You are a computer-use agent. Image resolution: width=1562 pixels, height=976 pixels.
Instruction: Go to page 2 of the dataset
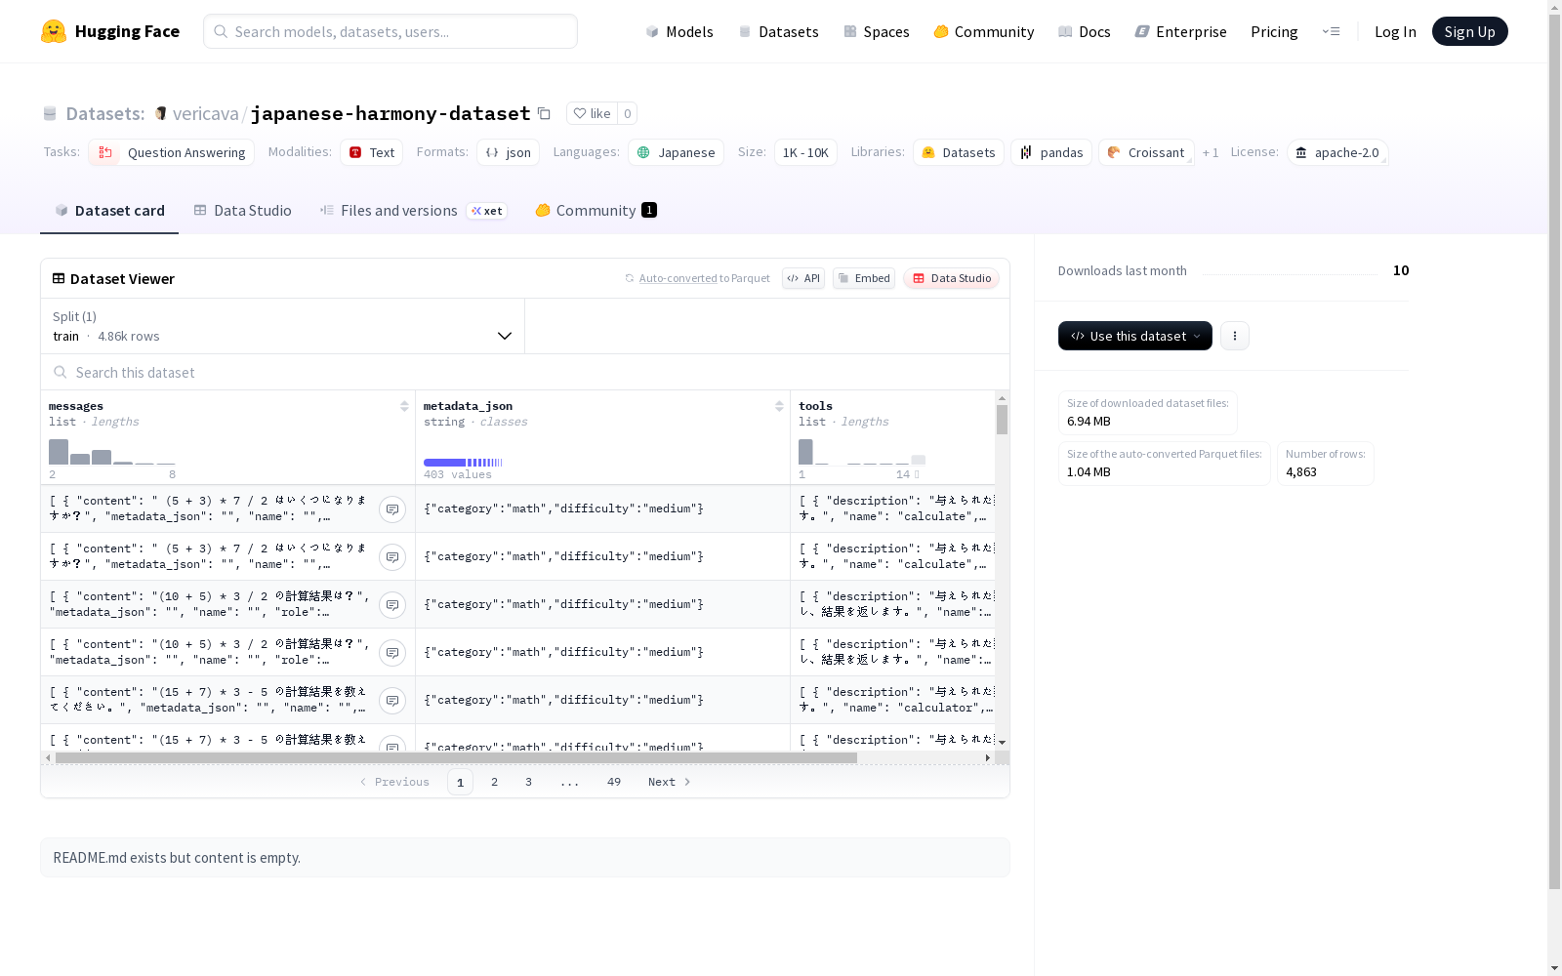click(x=494, y=782)
